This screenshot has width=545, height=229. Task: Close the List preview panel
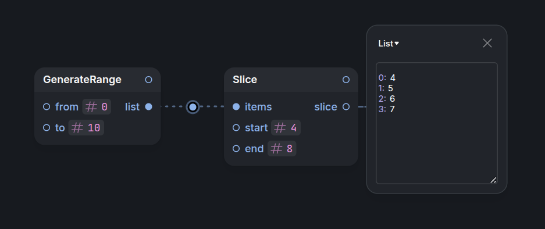tap(487, 43)
